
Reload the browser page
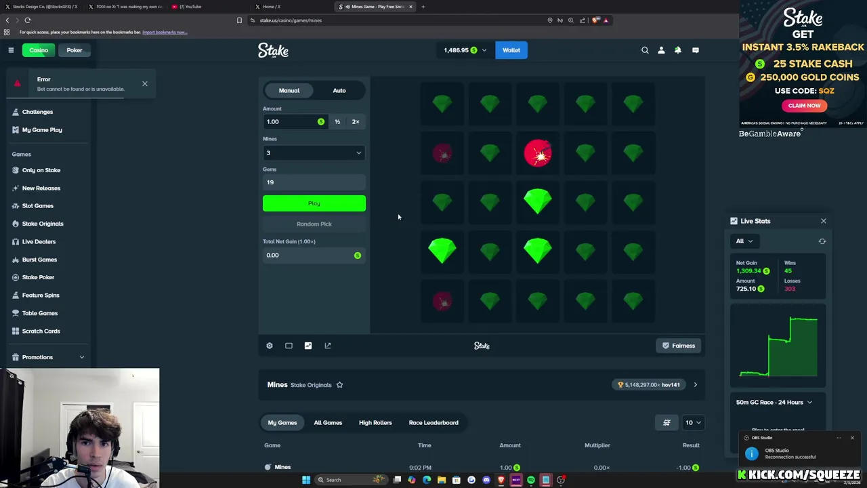(x=28, y=20)
